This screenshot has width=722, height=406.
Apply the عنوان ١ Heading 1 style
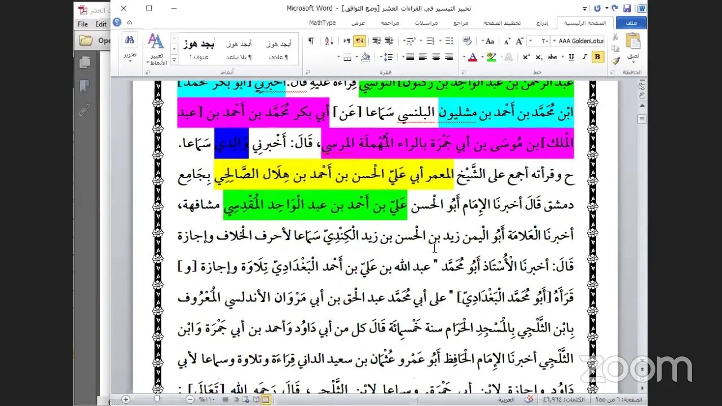pos(199,50)
